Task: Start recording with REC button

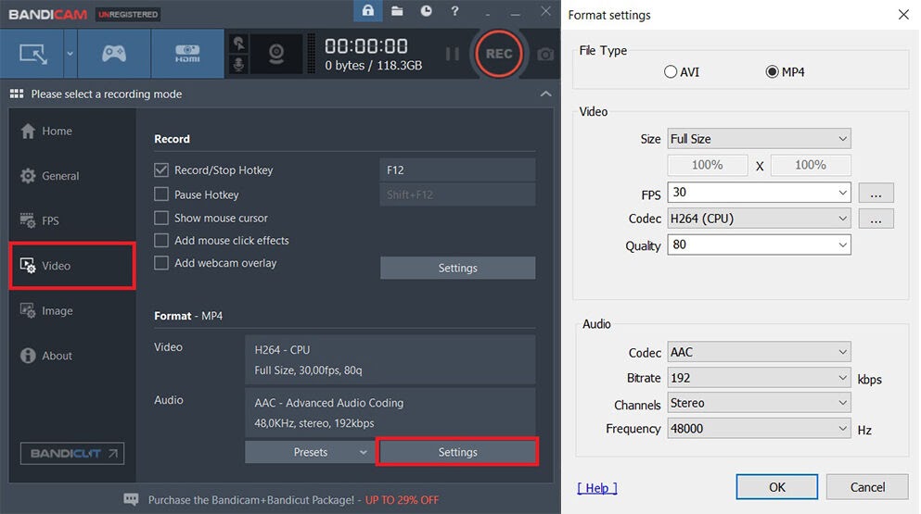Action: (x=499, y=54)
